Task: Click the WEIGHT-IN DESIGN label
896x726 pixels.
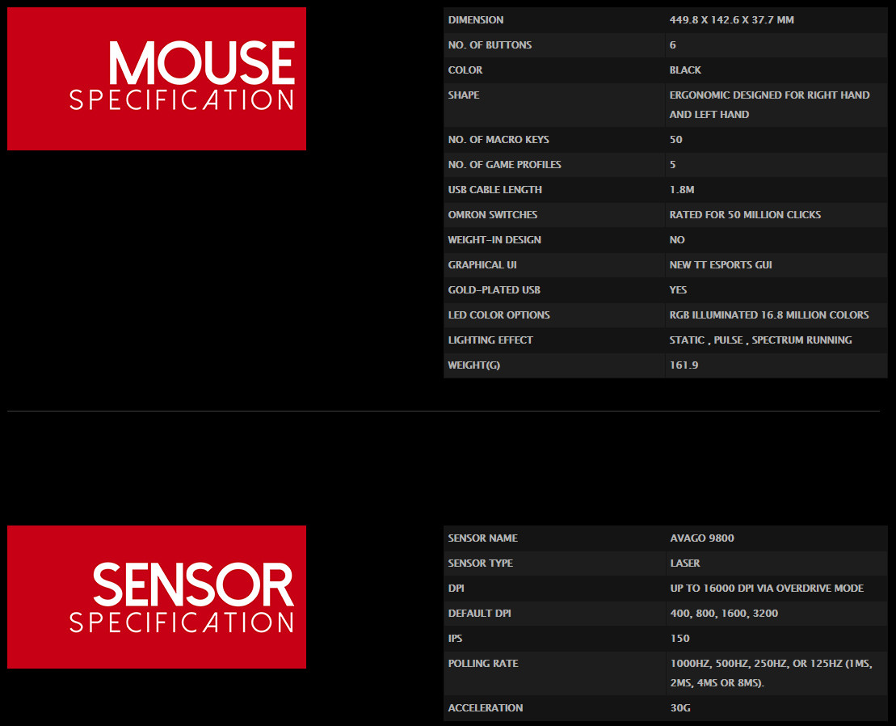Action: click(x=494, y=240)
